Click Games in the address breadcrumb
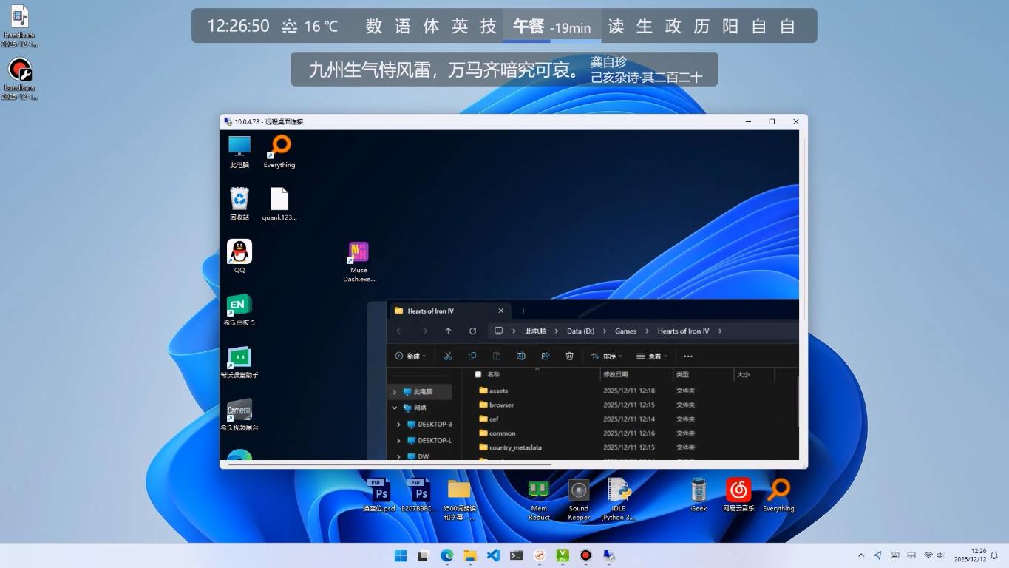This screenshot has height=568, width=1009. (x=625, y=331)
